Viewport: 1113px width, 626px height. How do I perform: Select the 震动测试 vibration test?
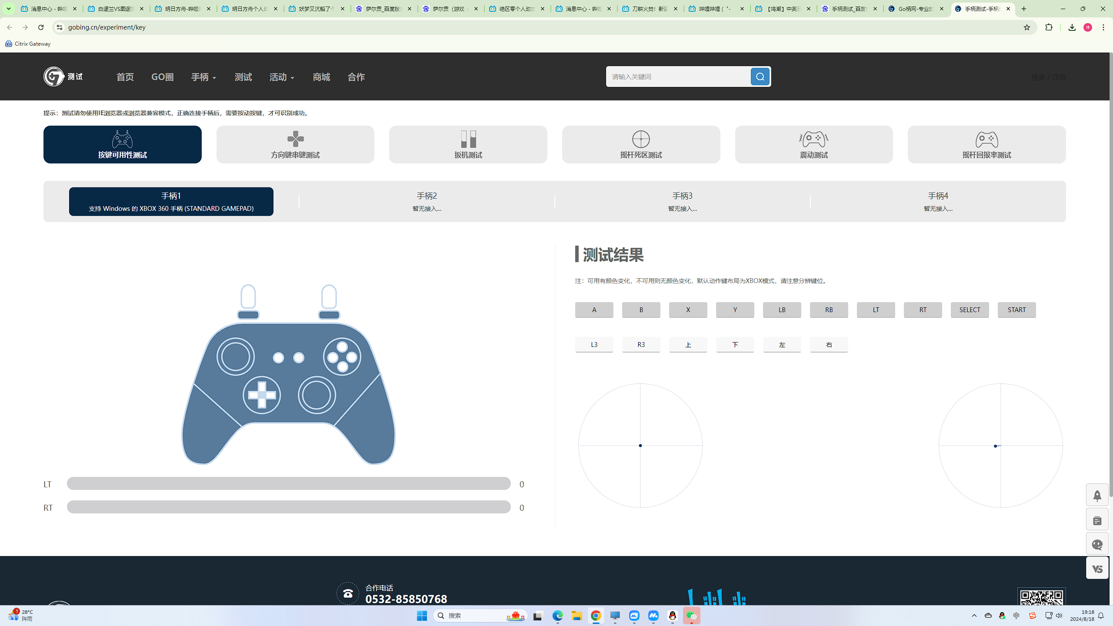point(814,145)
